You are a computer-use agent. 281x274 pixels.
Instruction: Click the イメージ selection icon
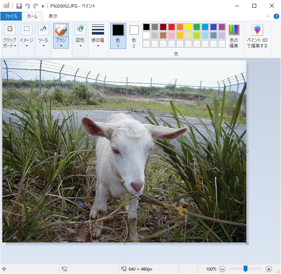pyautogui.click(x=27, y=29)
